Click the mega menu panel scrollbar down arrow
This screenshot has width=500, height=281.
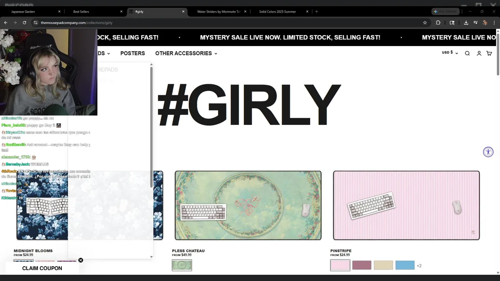(x=152, y=257)
